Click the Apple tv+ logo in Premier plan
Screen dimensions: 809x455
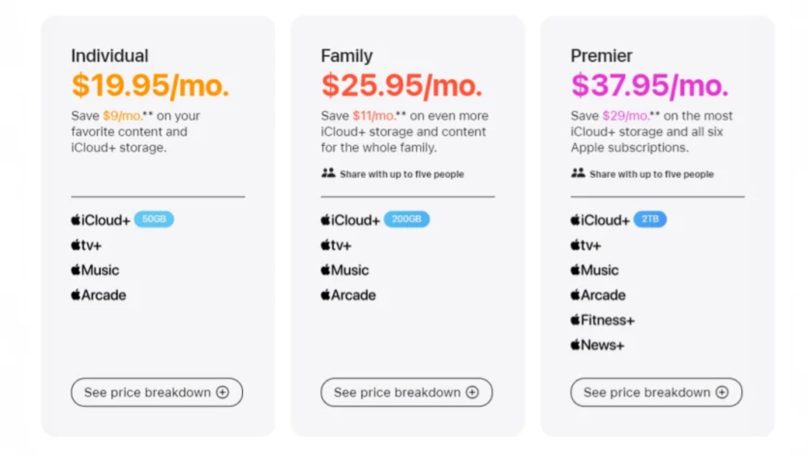tap(586, 245)
